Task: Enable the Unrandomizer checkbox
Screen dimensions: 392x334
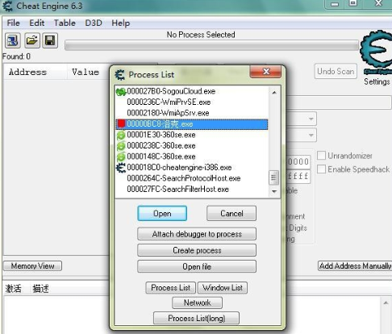Action: pos(321,156)
